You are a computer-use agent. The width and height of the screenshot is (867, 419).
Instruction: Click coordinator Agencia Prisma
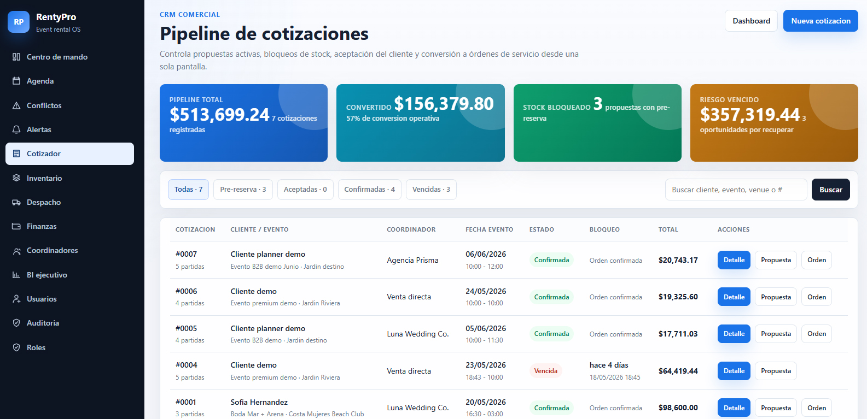pyautogui.click(x=412, y=260)
